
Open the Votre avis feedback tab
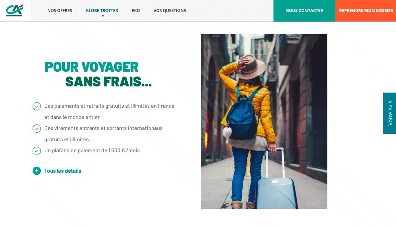click(x=390, y=113)
